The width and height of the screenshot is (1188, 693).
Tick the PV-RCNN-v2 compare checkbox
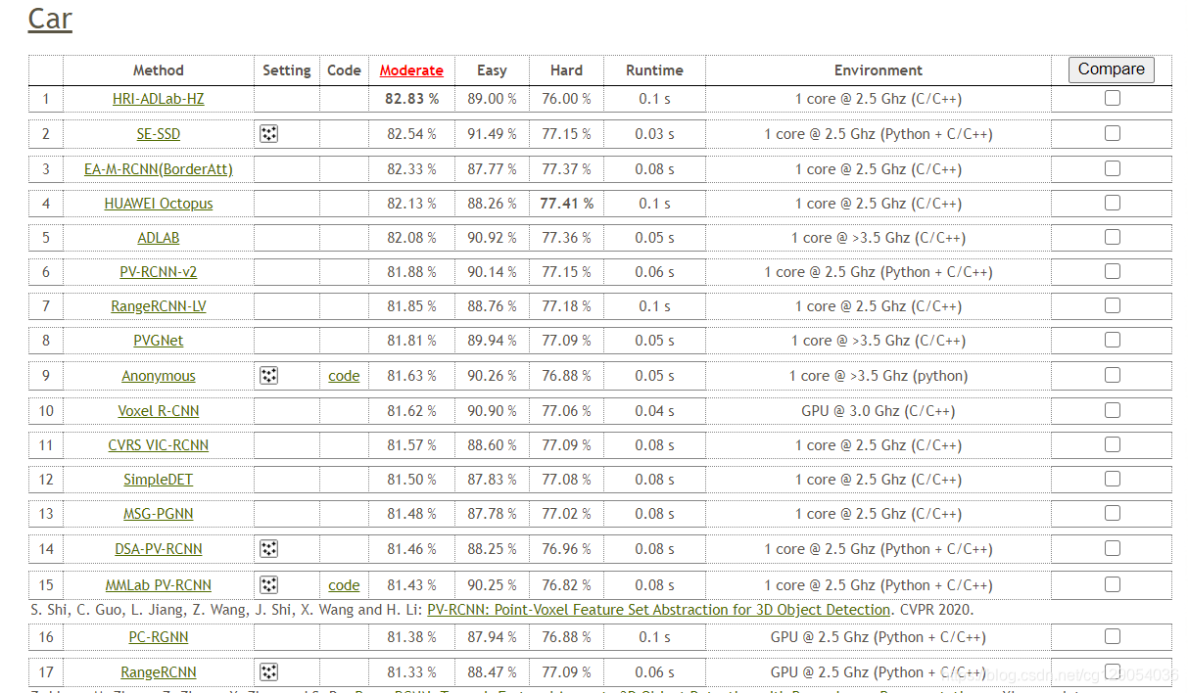(x=1113, y=271)
